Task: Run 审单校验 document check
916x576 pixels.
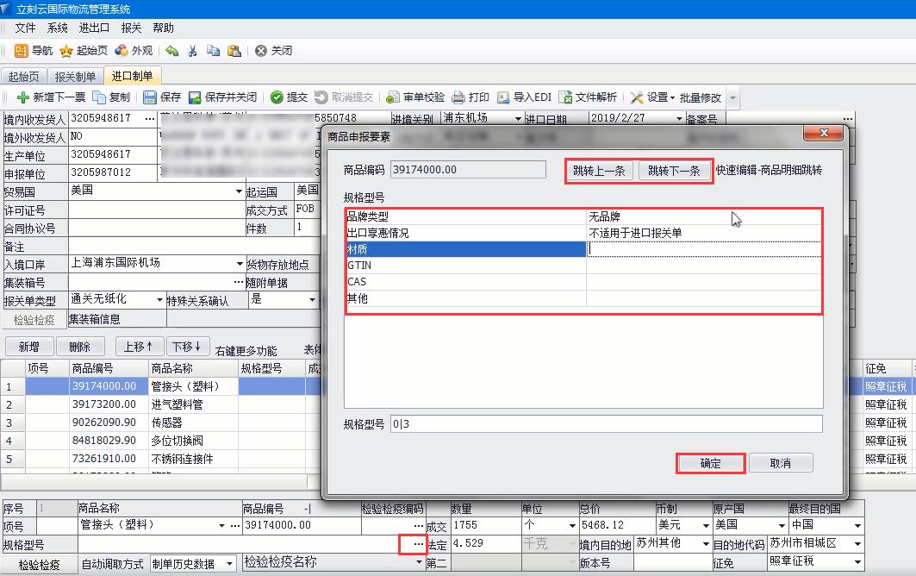Action: (x=393, y=97)
